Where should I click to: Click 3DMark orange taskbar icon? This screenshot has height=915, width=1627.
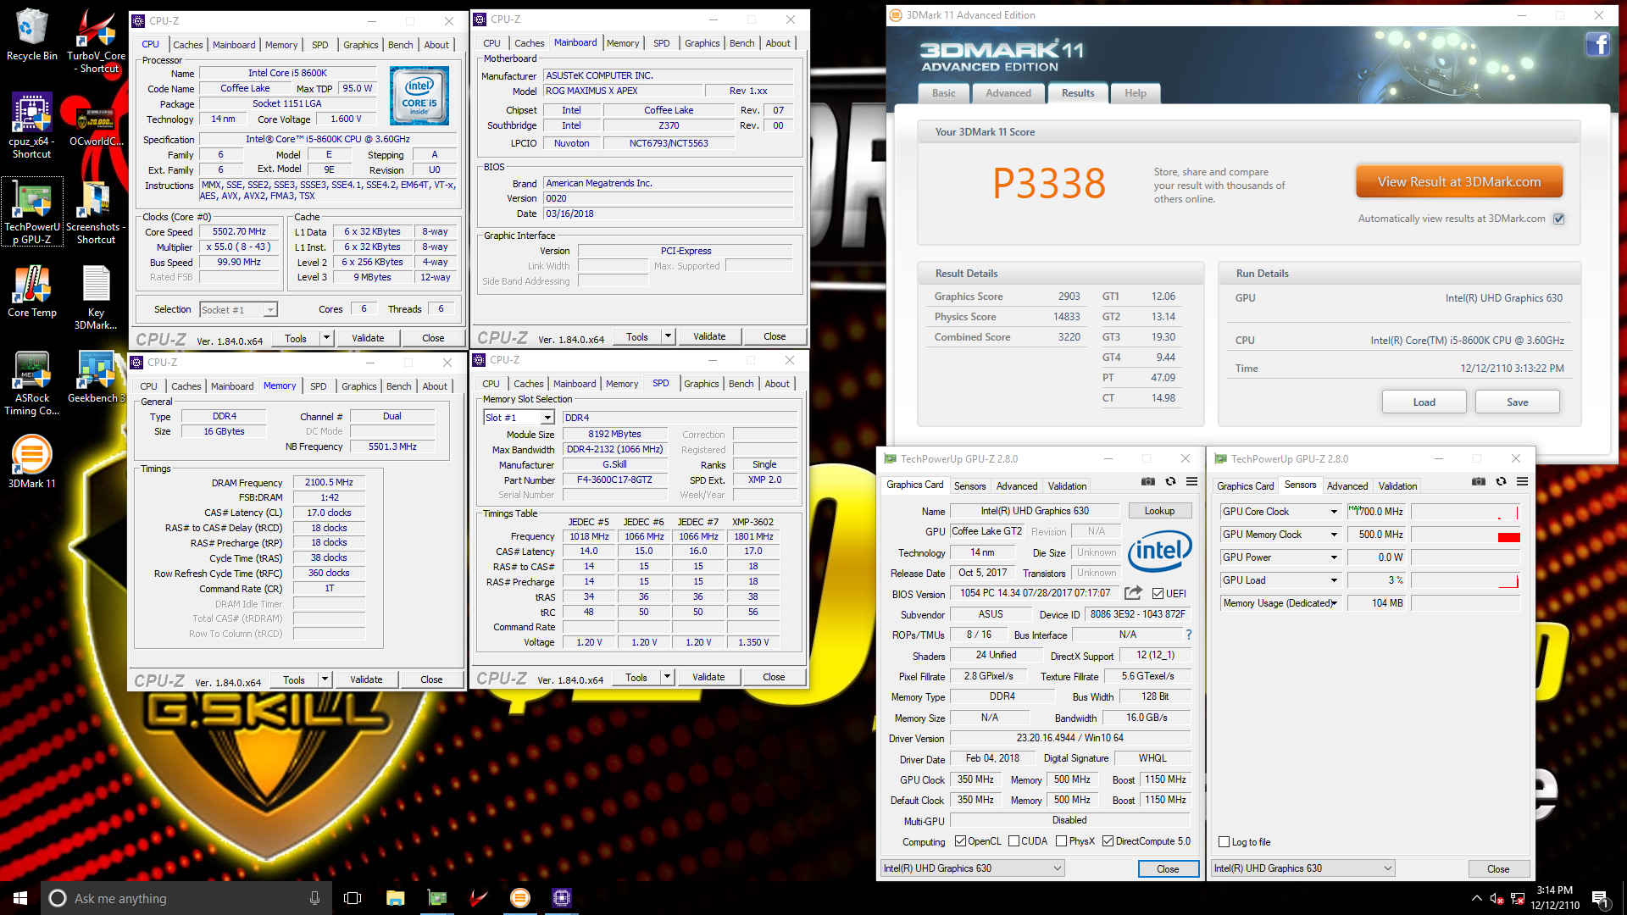520,898
